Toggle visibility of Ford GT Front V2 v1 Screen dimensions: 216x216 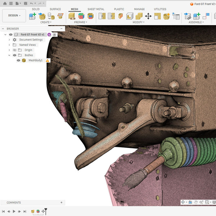10,35
